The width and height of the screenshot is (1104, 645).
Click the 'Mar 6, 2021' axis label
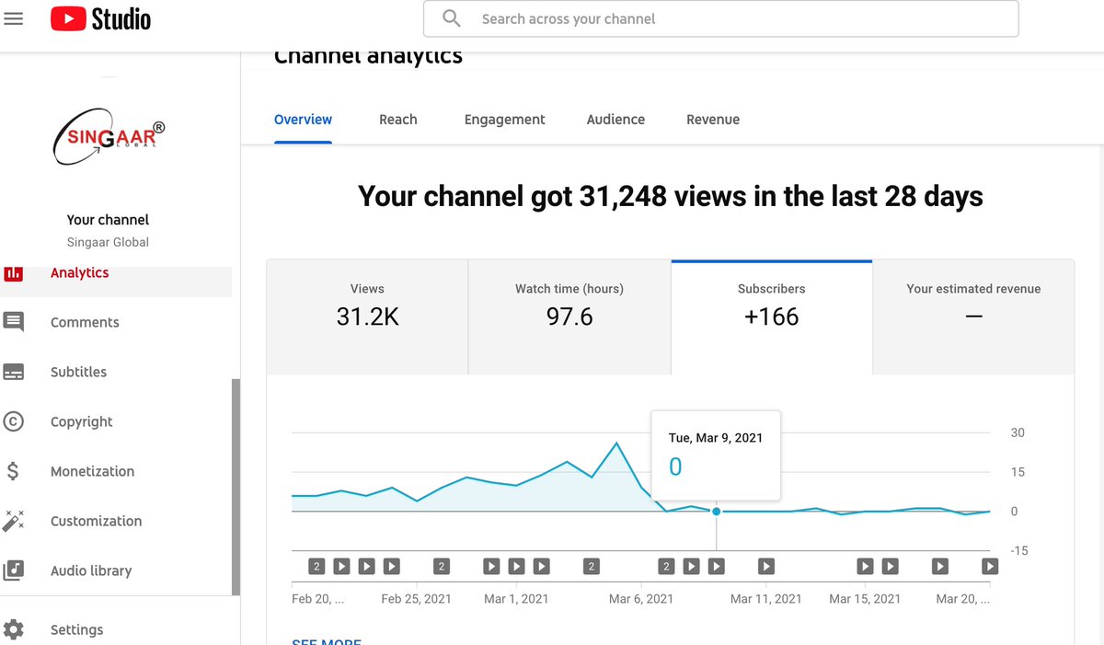coord(641,598)
